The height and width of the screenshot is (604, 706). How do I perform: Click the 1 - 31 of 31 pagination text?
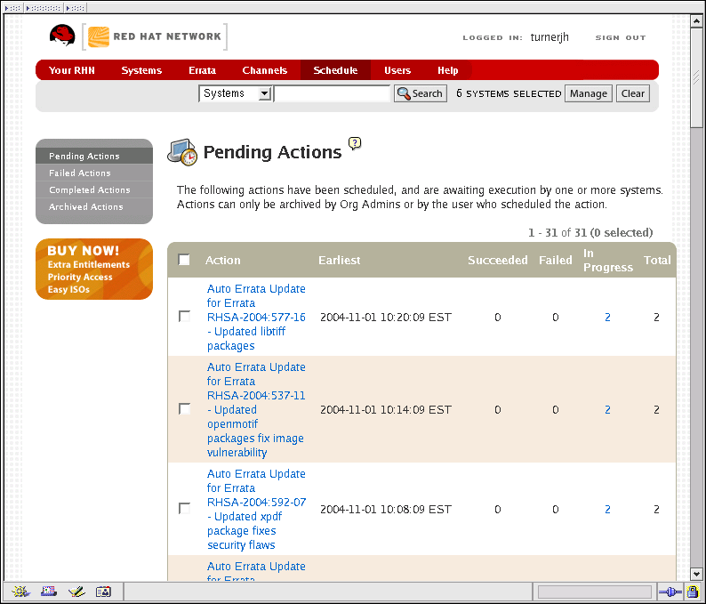pyautogui.click(x=590, y=233)
